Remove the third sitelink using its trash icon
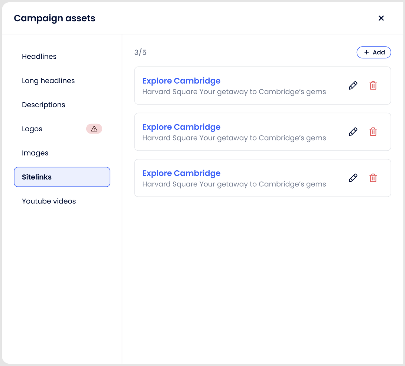 [x=373, y=178]
